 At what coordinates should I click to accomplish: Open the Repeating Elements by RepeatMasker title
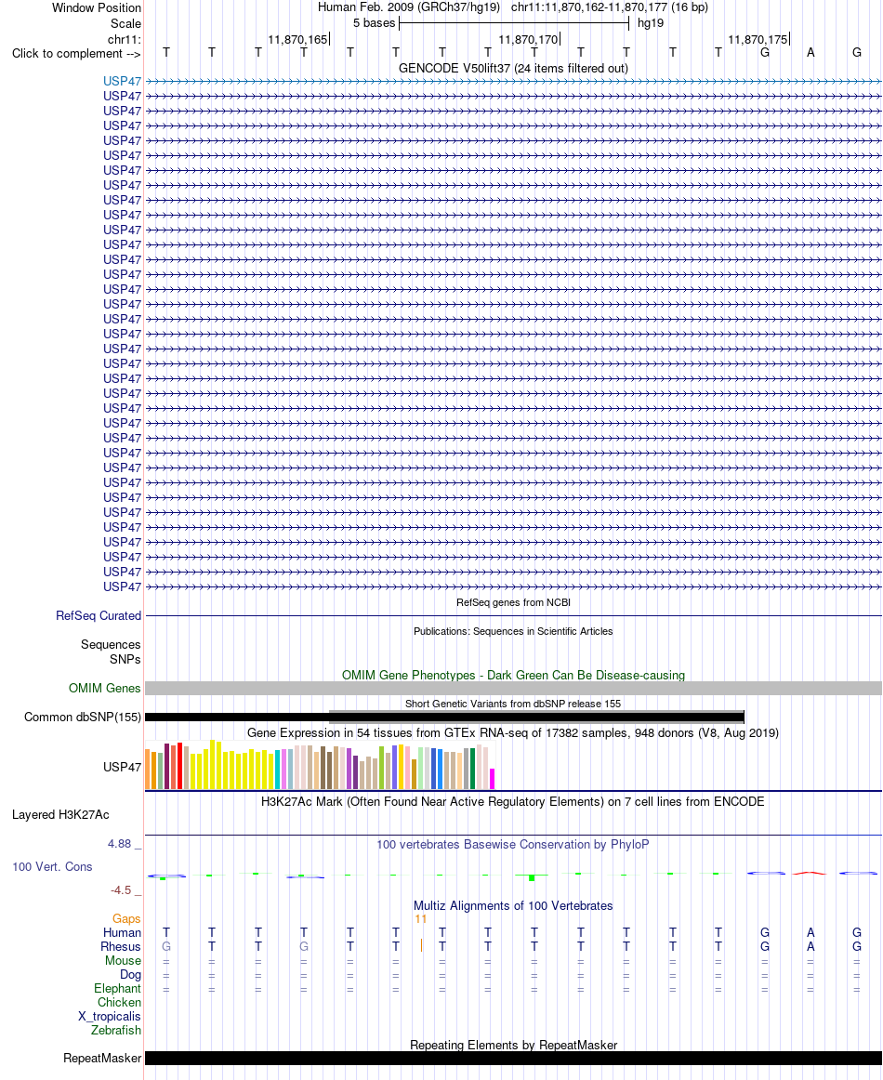tap(513, 1045)
